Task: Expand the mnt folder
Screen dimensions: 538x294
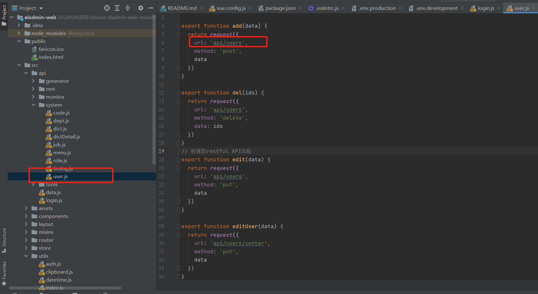Action: pyautogui.click(x=33, y=89)
